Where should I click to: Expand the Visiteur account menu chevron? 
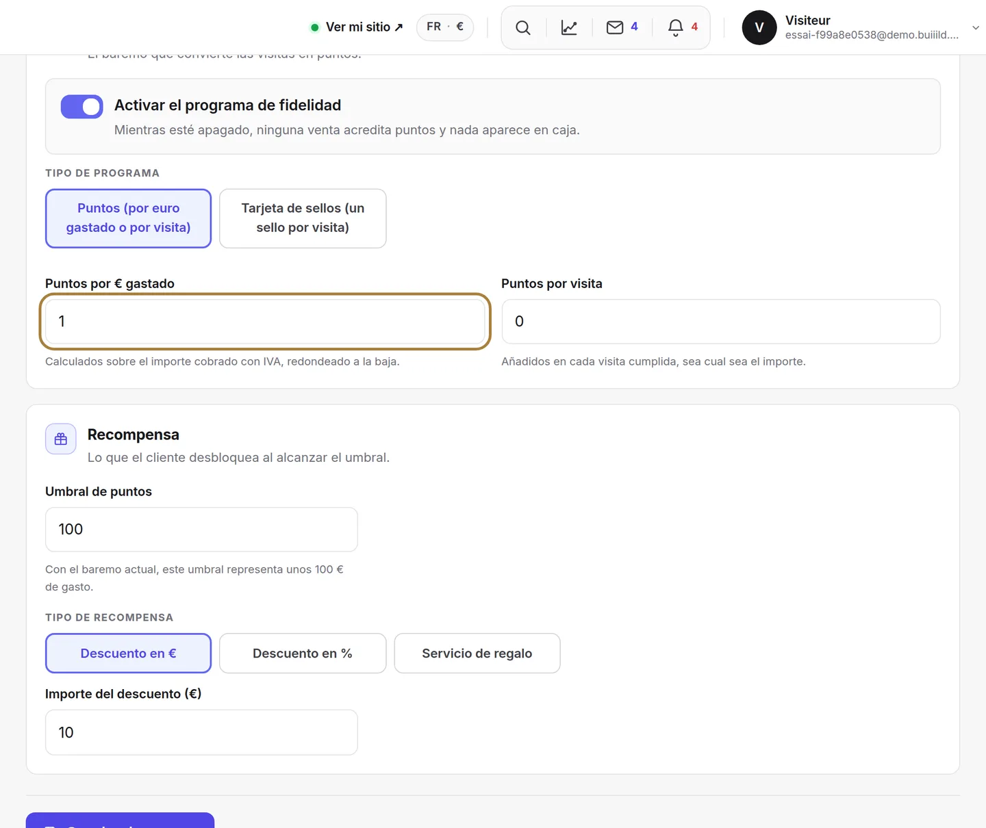[x=976, y=27]
